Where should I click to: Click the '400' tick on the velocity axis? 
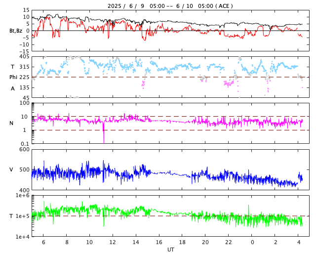24,190
